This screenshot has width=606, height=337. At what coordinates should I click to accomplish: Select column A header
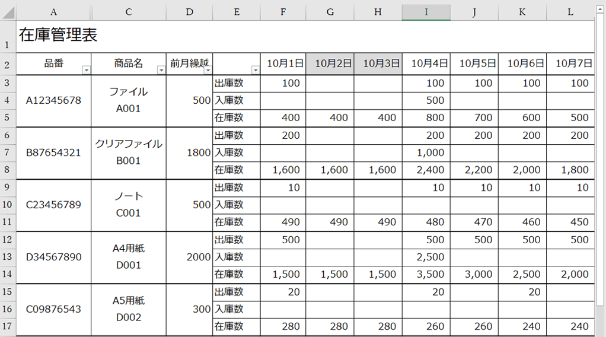[54, 12]
